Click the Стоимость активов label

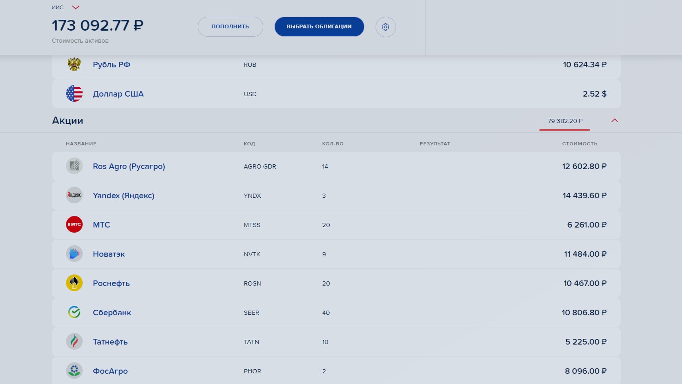(x=80, y=41)
